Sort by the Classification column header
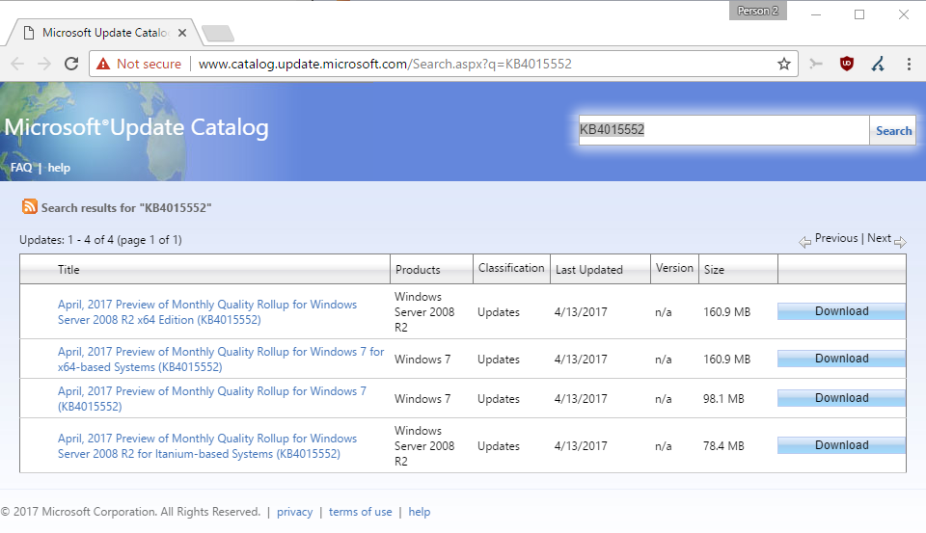Screen dimensions: 926x533 click(511, 268)
